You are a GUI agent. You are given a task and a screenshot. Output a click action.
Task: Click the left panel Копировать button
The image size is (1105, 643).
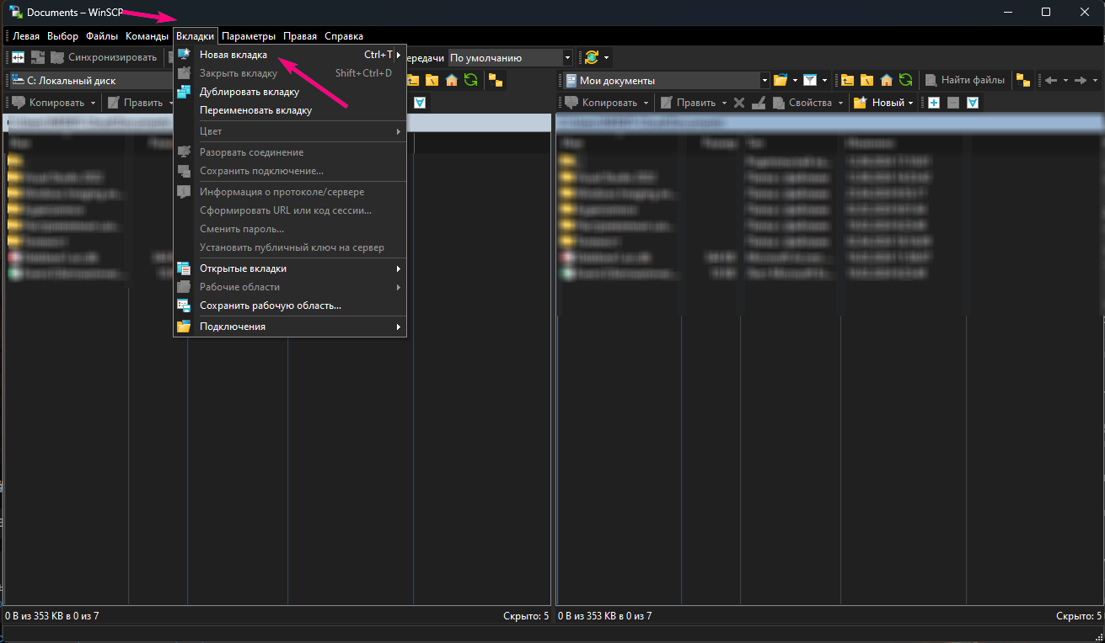coord(50,103)
